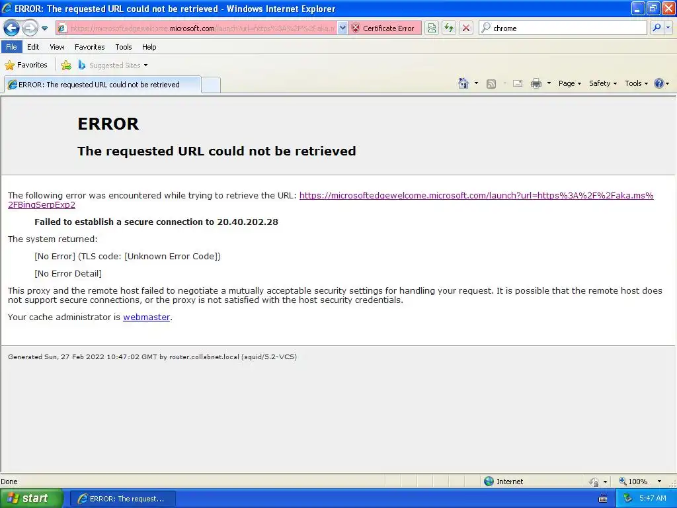Click the network tray icon

point(628,498)
